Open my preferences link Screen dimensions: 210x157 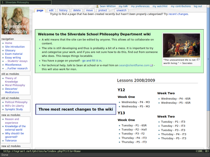tap(140, 6)
